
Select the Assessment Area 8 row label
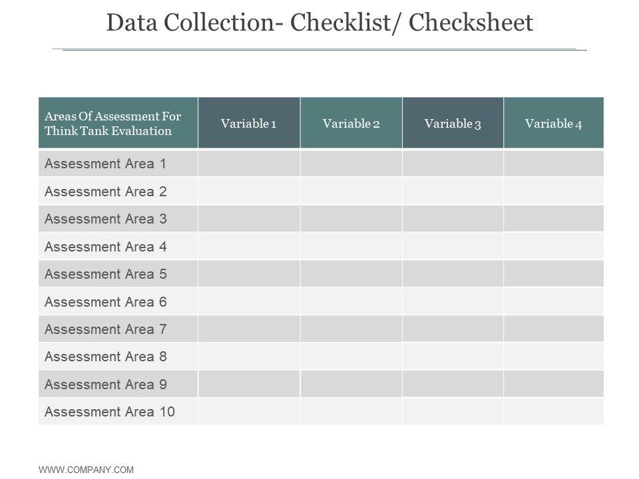[x=105, y=357]
